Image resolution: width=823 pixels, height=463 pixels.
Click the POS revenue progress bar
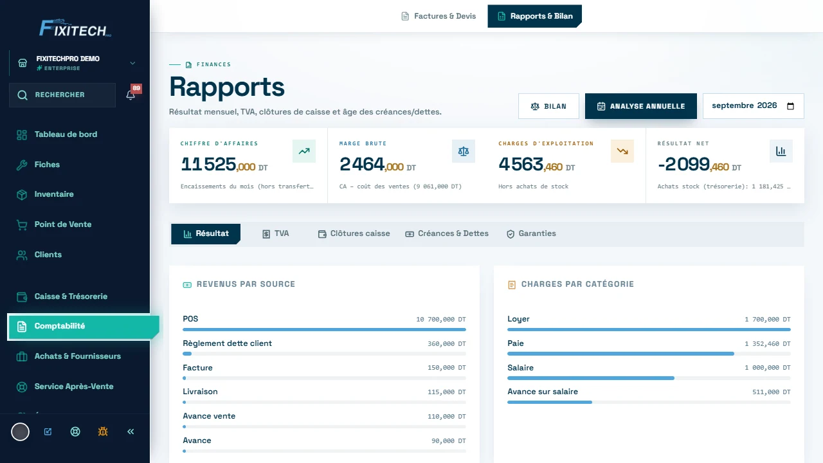324,329
